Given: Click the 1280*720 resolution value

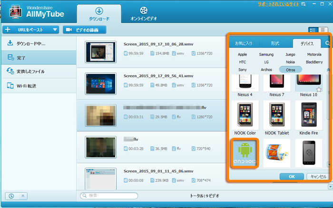Looking at the screenshot, I should 204,117.
